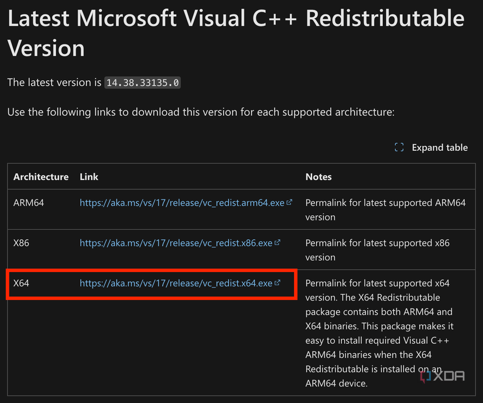The height and width of the screenshot is (403, 483).
Task: Click the Latest Microsoft Visual C++ Redistributable heading
Action: 236,33
